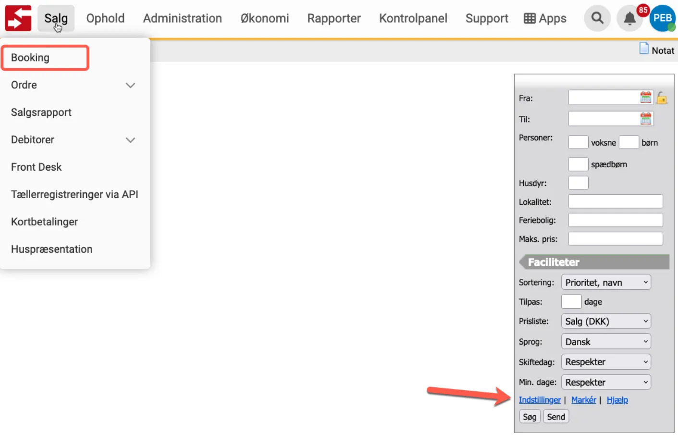Click the Lokalitet input field
678x435 pixels.
click(615, 201)
